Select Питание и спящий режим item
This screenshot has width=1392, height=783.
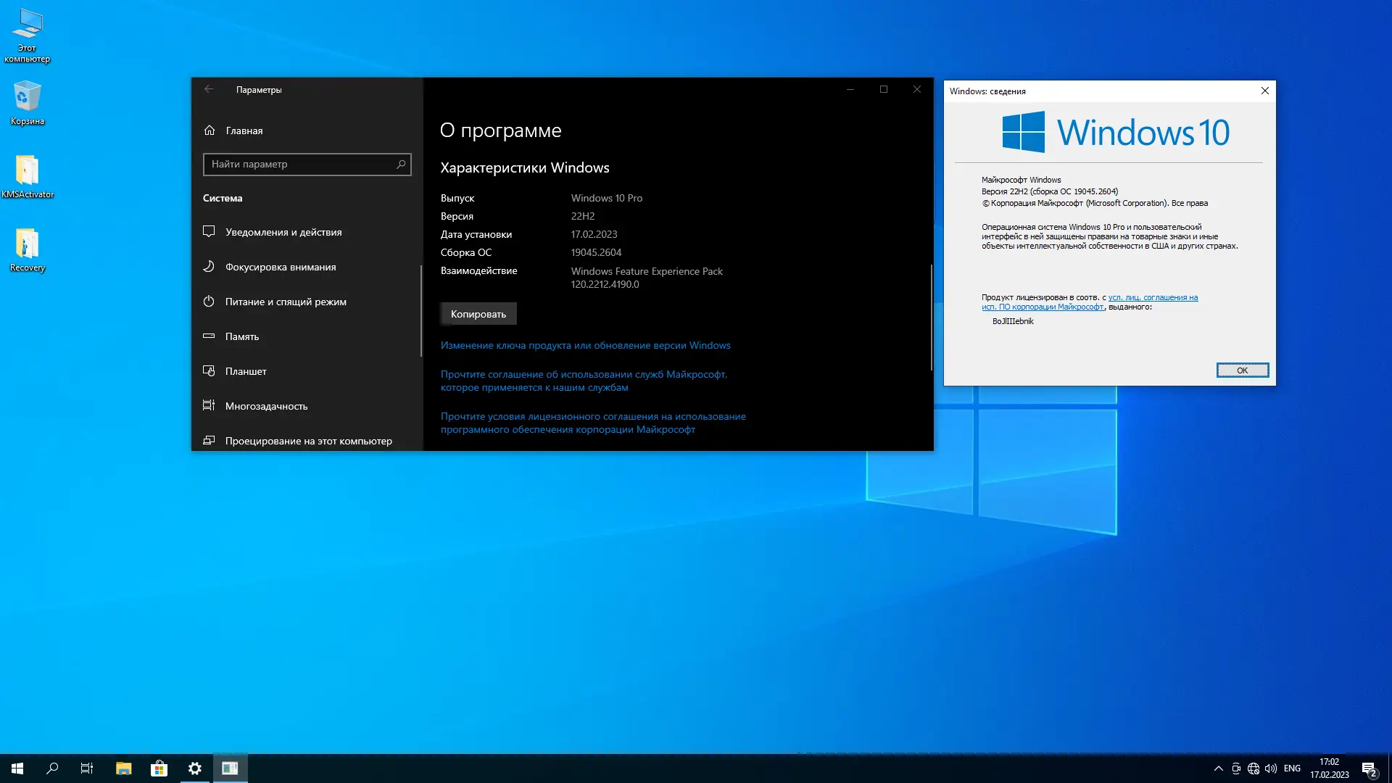click(x=285, y=302)
